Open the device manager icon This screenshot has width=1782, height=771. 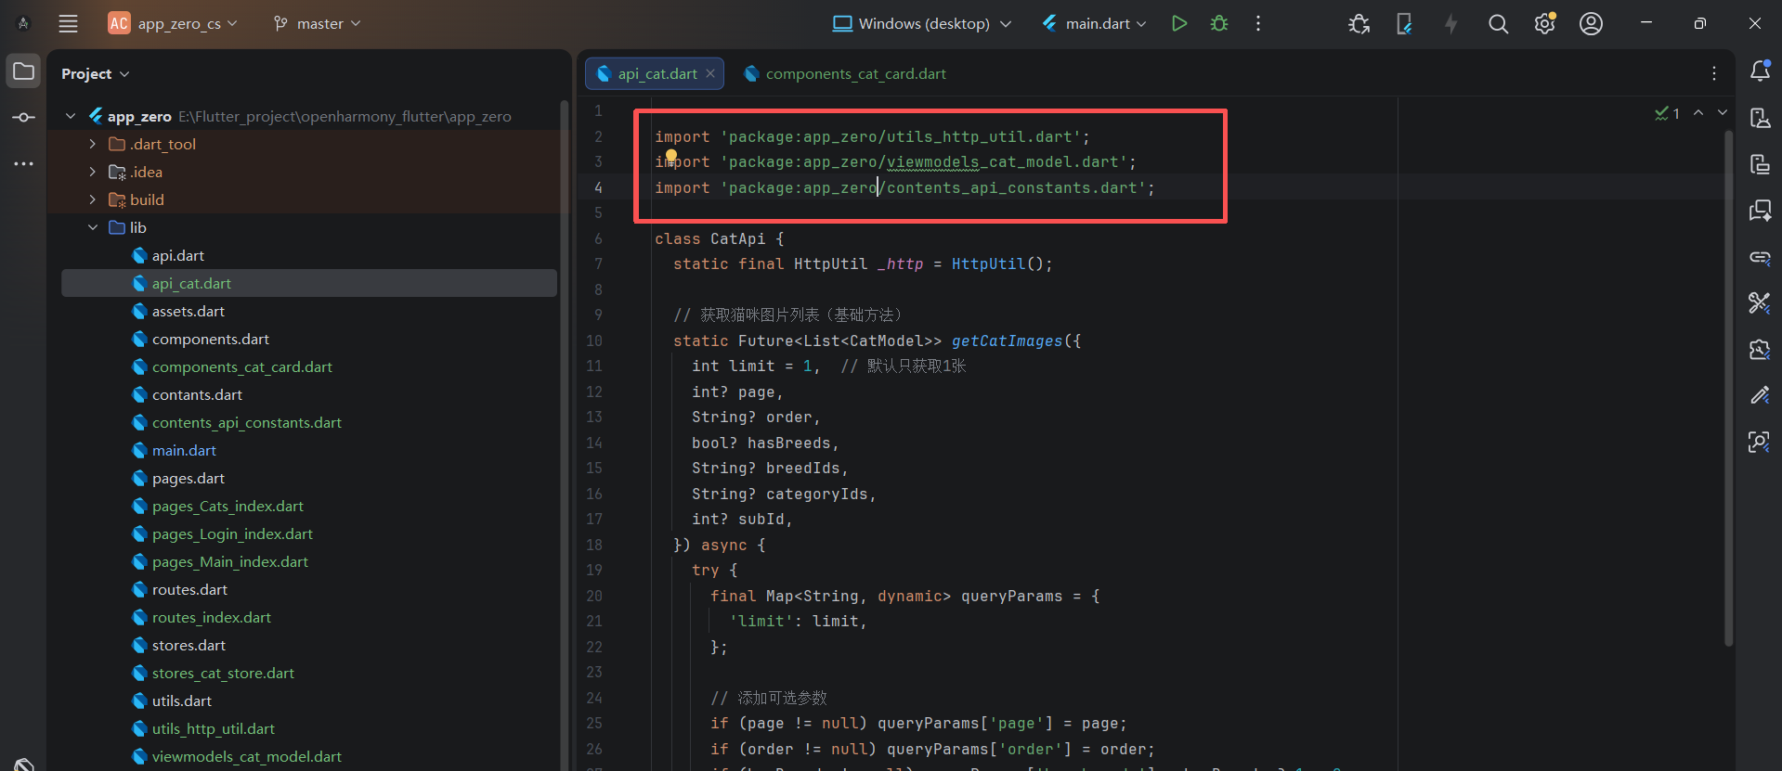click(1404, 24)
